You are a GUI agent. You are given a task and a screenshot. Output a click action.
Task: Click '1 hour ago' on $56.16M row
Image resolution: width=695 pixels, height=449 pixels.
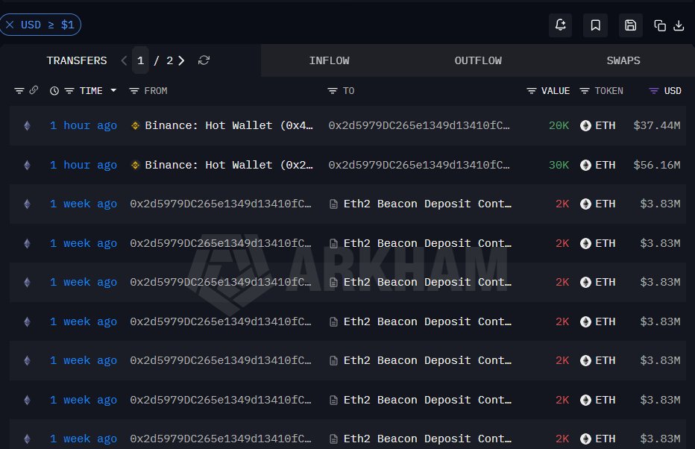pyautogui.click(x=84, y=166)
